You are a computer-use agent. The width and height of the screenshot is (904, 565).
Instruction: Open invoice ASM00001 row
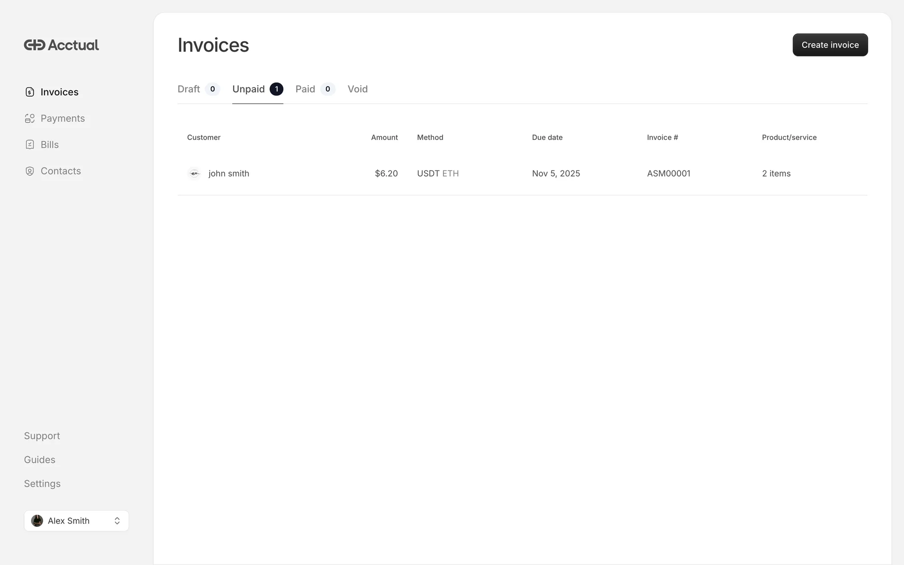[668, 173]
